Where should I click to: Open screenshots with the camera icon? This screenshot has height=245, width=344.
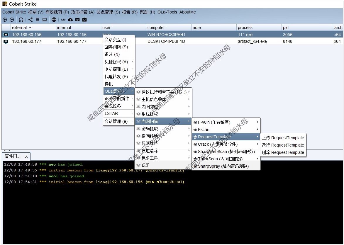84,20
